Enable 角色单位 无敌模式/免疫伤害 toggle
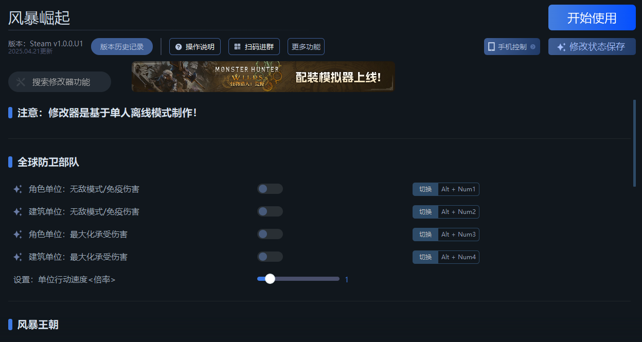Viewport: 642px width, 342px height. coord(270,189)
